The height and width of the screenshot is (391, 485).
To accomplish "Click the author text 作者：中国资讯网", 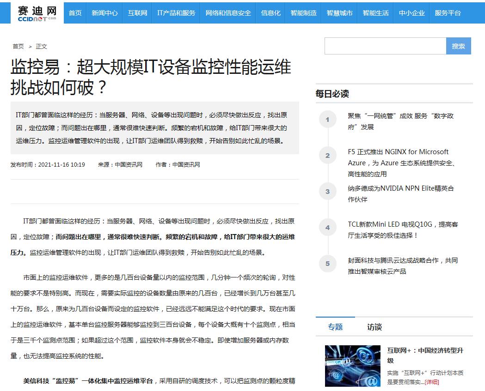I will (x=178, y=165).
